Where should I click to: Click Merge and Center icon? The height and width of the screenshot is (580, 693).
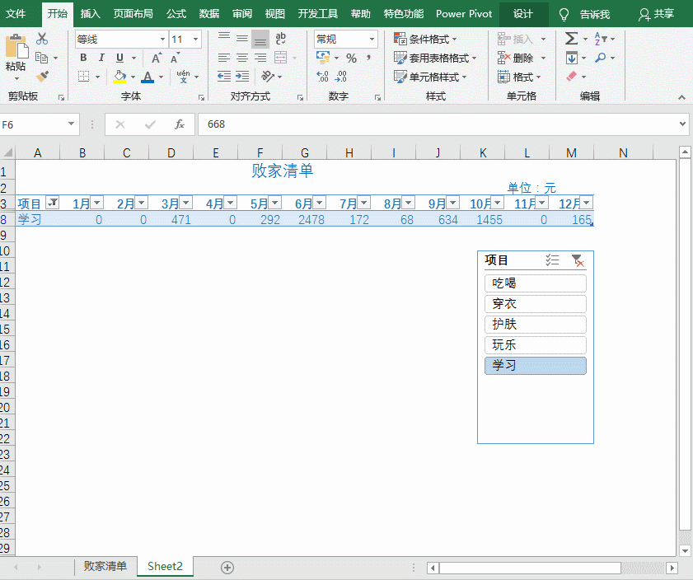pyautogui.click(x=281, y=58)
